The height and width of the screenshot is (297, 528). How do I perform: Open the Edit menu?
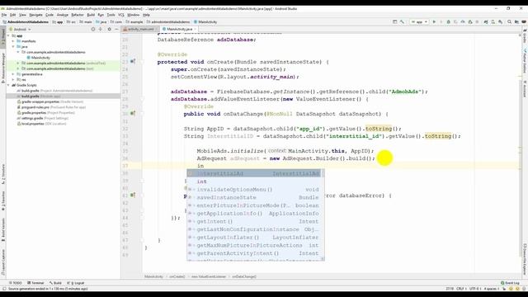(13, 15)
